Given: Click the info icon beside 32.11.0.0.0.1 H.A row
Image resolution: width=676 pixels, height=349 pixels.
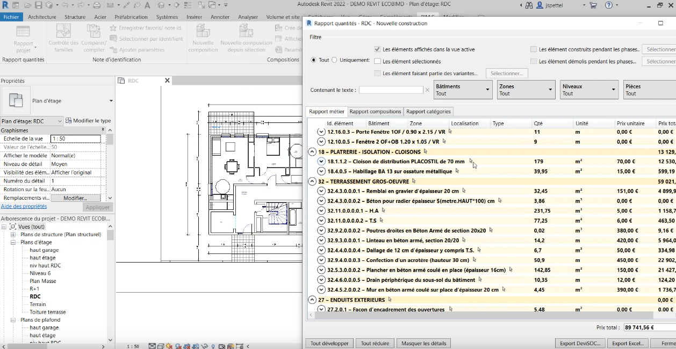Looking at the screenshot, I should pos(383,210).
